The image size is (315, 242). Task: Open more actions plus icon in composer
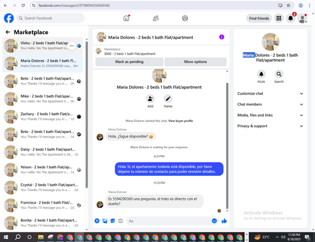[97, 221]
